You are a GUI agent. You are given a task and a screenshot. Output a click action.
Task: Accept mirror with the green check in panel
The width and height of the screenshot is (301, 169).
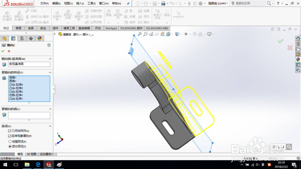tap(3, 51)
